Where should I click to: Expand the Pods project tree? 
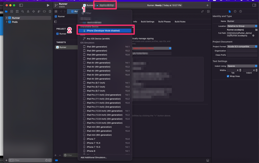pos(7,22)
